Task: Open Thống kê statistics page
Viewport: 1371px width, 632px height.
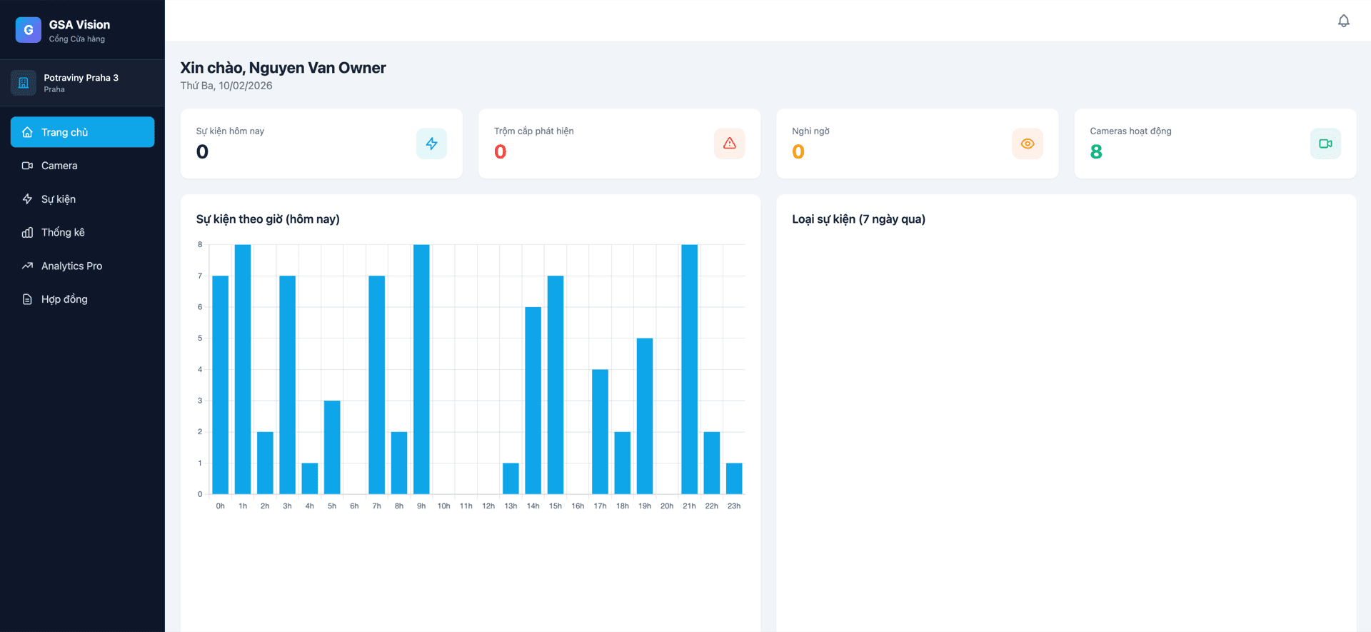Action: [82, 232]
